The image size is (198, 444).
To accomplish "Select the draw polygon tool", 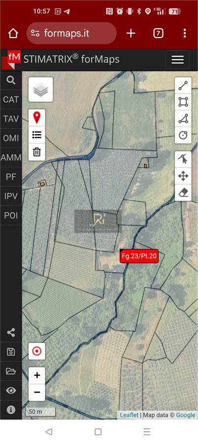I will click(x=183, y=118).
